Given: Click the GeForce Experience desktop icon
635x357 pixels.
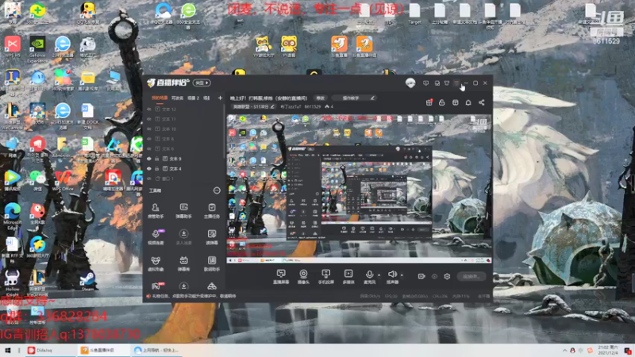Looking at the screenshot, I should pyautogui.click(x=37, y=49).
